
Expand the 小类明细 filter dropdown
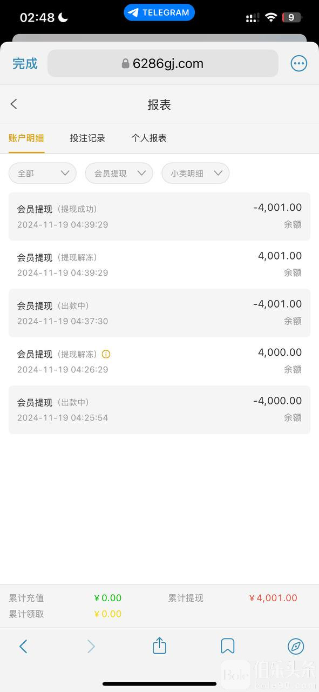(196, 174)
